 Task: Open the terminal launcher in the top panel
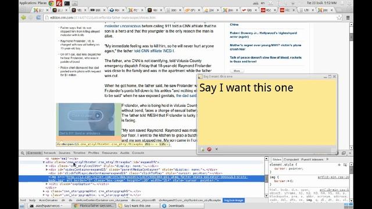pos(67,3)
